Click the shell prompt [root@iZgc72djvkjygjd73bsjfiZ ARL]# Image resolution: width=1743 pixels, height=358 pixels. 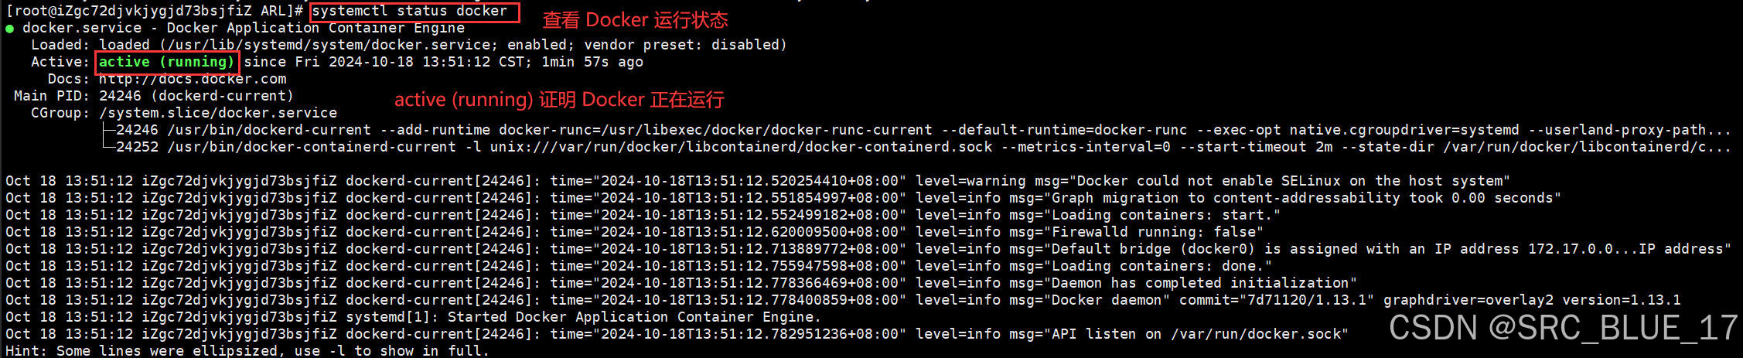point(155,11)
